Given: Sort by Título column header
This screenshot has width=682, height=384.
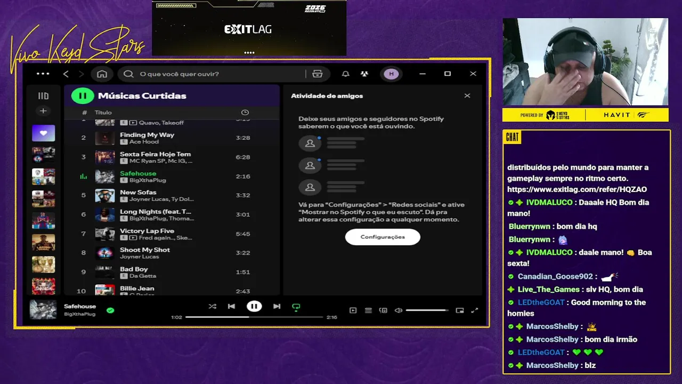Looking at the screenshot, I should tap(103, 113).
